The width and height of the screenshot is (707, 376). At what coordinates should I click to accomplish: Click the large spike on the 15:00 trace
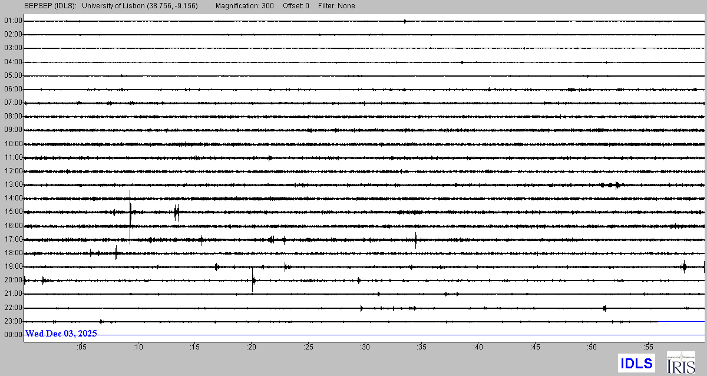130,212
